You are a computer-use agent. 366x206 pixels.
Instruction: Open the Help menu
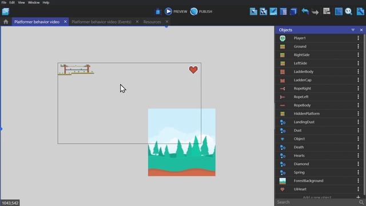[46, 2]
